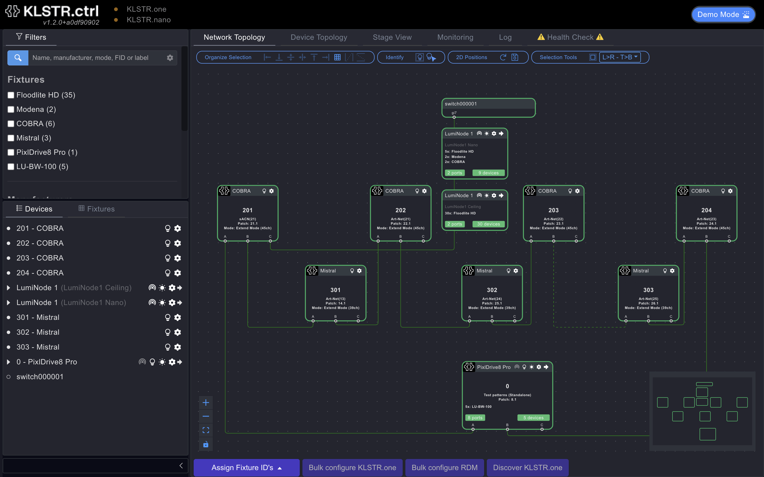This screenshot has height=477, width=764.
Task: Enable marquee selection tool icon
Action: tap(593, 57)
